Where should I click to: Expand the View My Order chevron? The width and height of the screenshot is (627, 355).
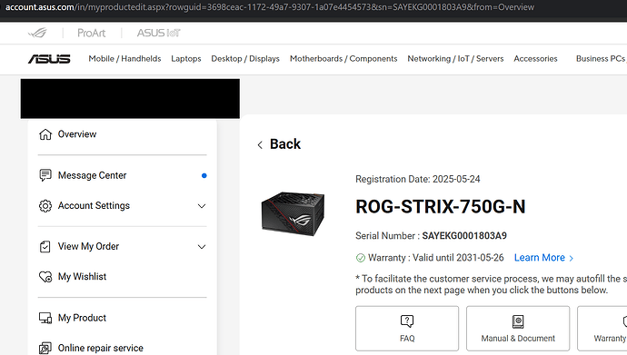(202, 247)
